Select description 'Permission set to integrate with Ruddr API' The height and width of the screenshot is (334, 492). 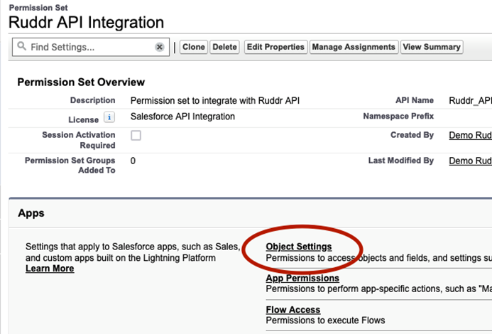[x=215, y=100]
